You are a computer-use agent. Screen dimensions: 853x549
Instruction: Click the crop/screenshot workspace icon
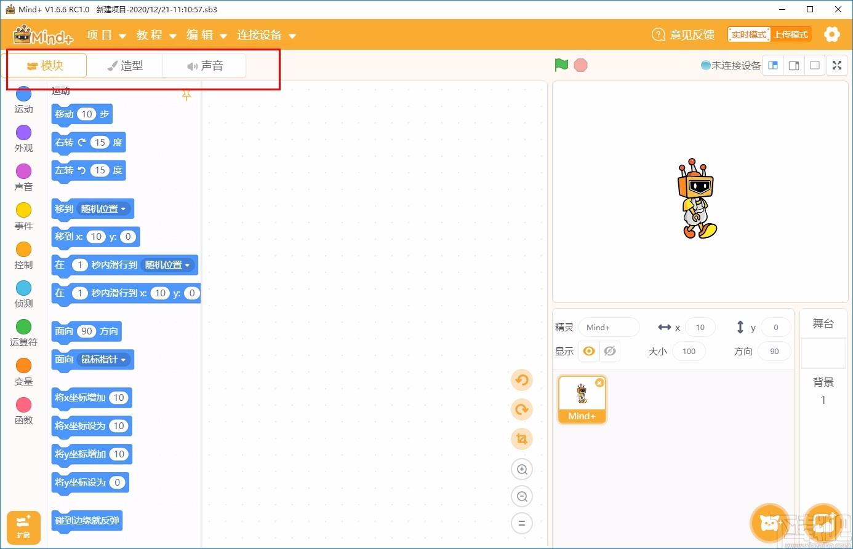click(522, 439)
